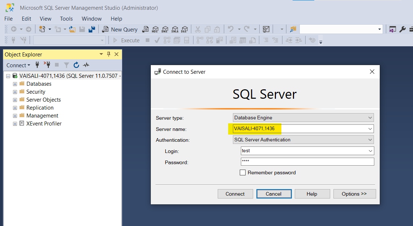Viewport: 413px width, 226px height.
Task: Open the Server type dropdown
Action: pyautogui.click(x=370, y=118)
